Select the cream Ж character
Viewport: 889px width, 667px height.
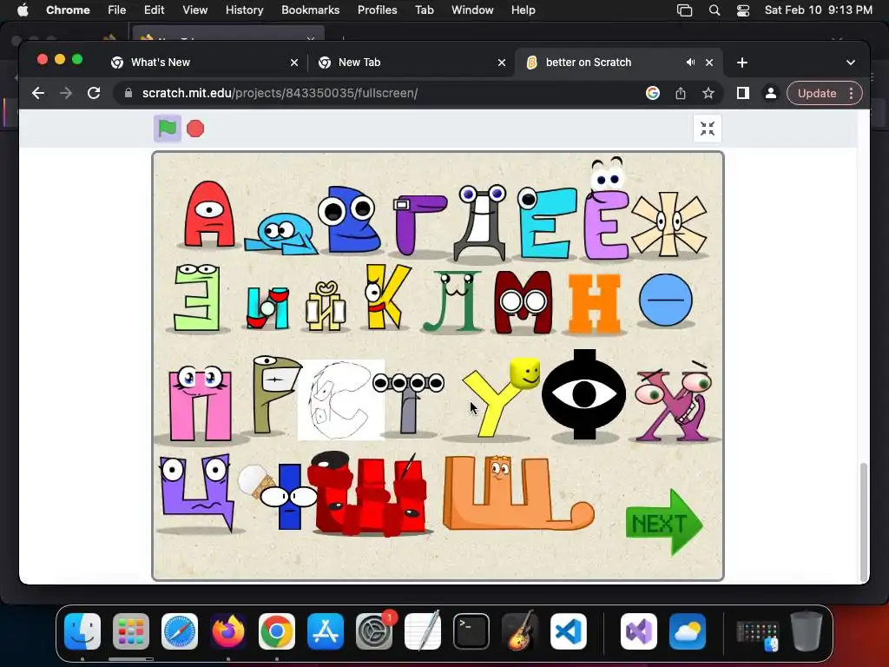(x=669, y=223)
